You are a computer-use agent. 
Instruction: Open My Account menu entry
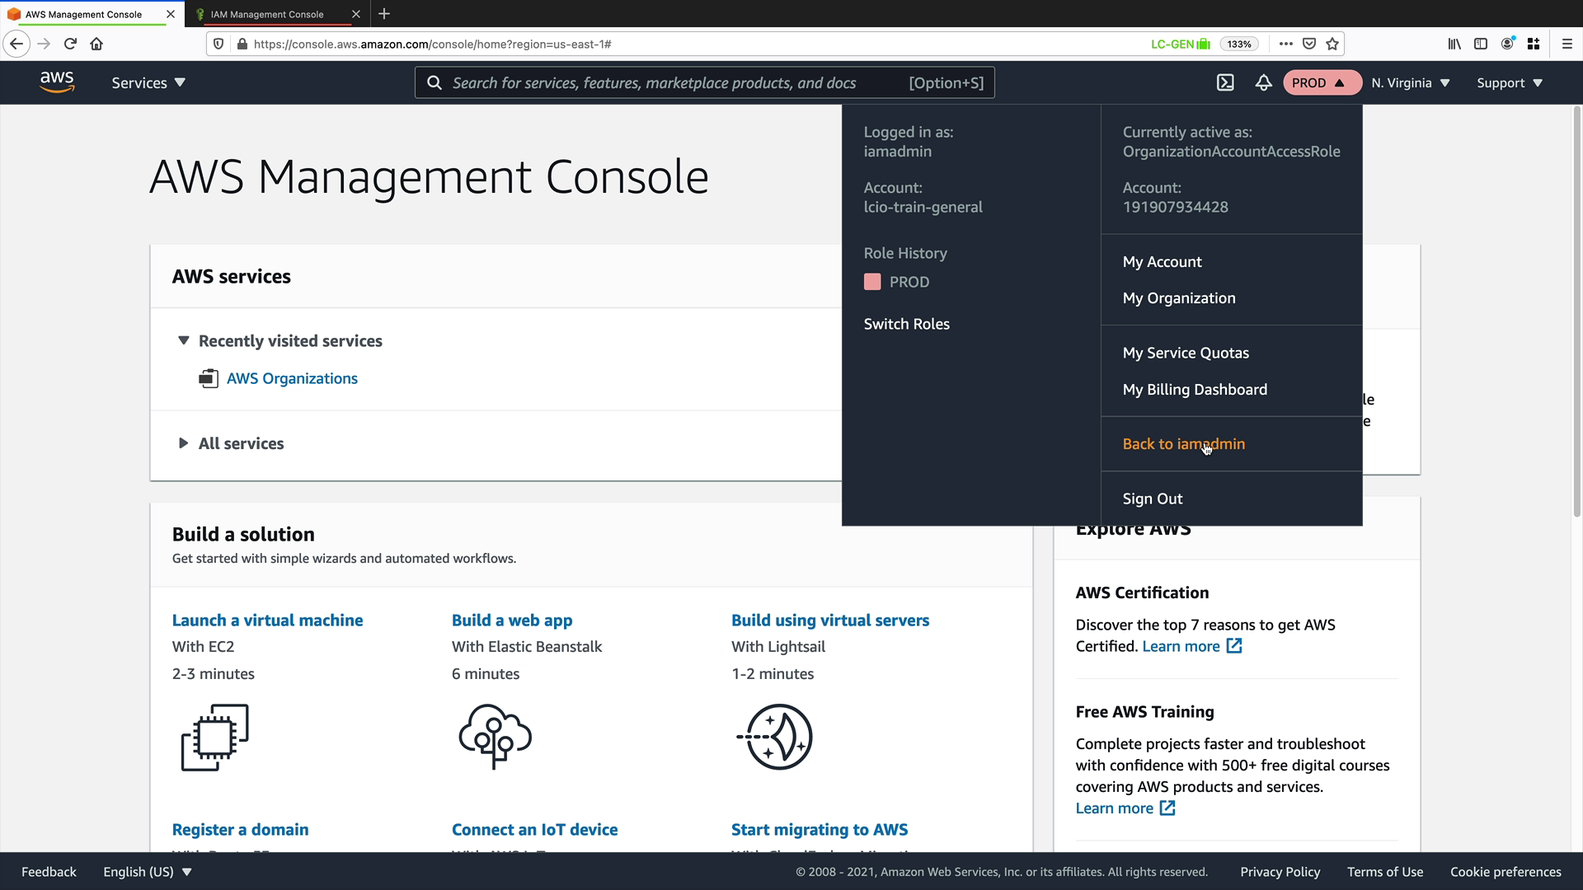[1162, 261]
